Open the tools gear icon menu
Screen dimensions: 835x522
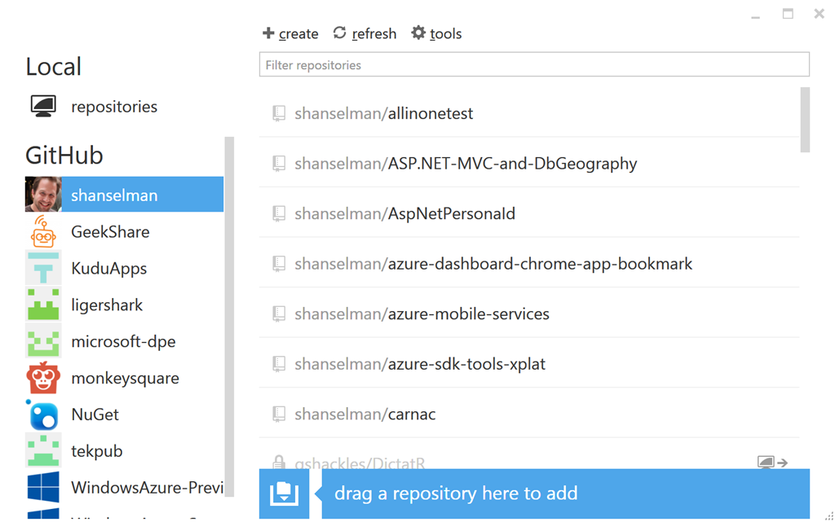(x=418, y=33)
